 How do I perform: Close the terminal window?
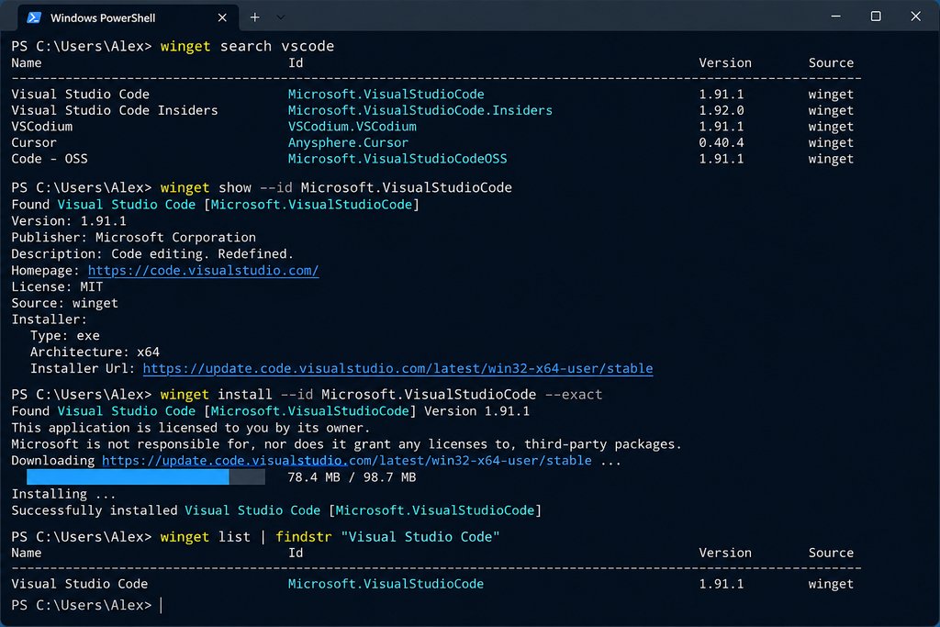[x=915, y=17]
